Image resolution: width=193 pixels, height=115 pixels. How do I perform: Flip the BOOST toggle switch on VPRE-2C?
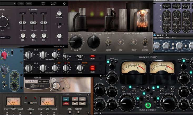tap(108, 42)
